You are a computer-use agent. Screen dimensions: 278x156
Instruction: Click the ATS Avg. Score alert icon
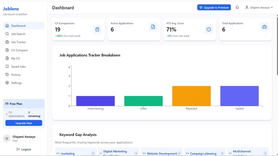pos(208,29)
